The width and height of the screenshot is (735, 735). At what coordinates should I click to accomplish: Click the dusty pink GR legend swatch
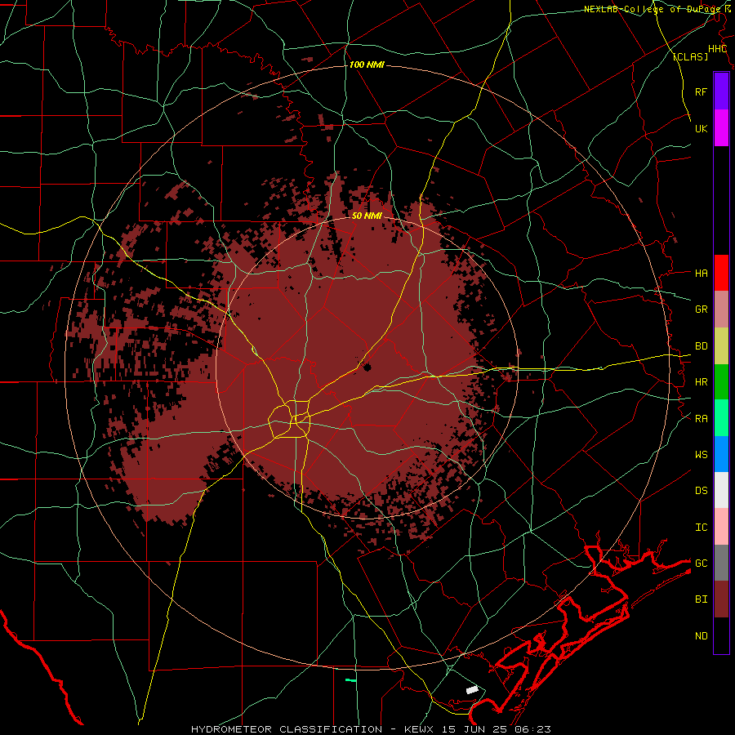(721, 310)
